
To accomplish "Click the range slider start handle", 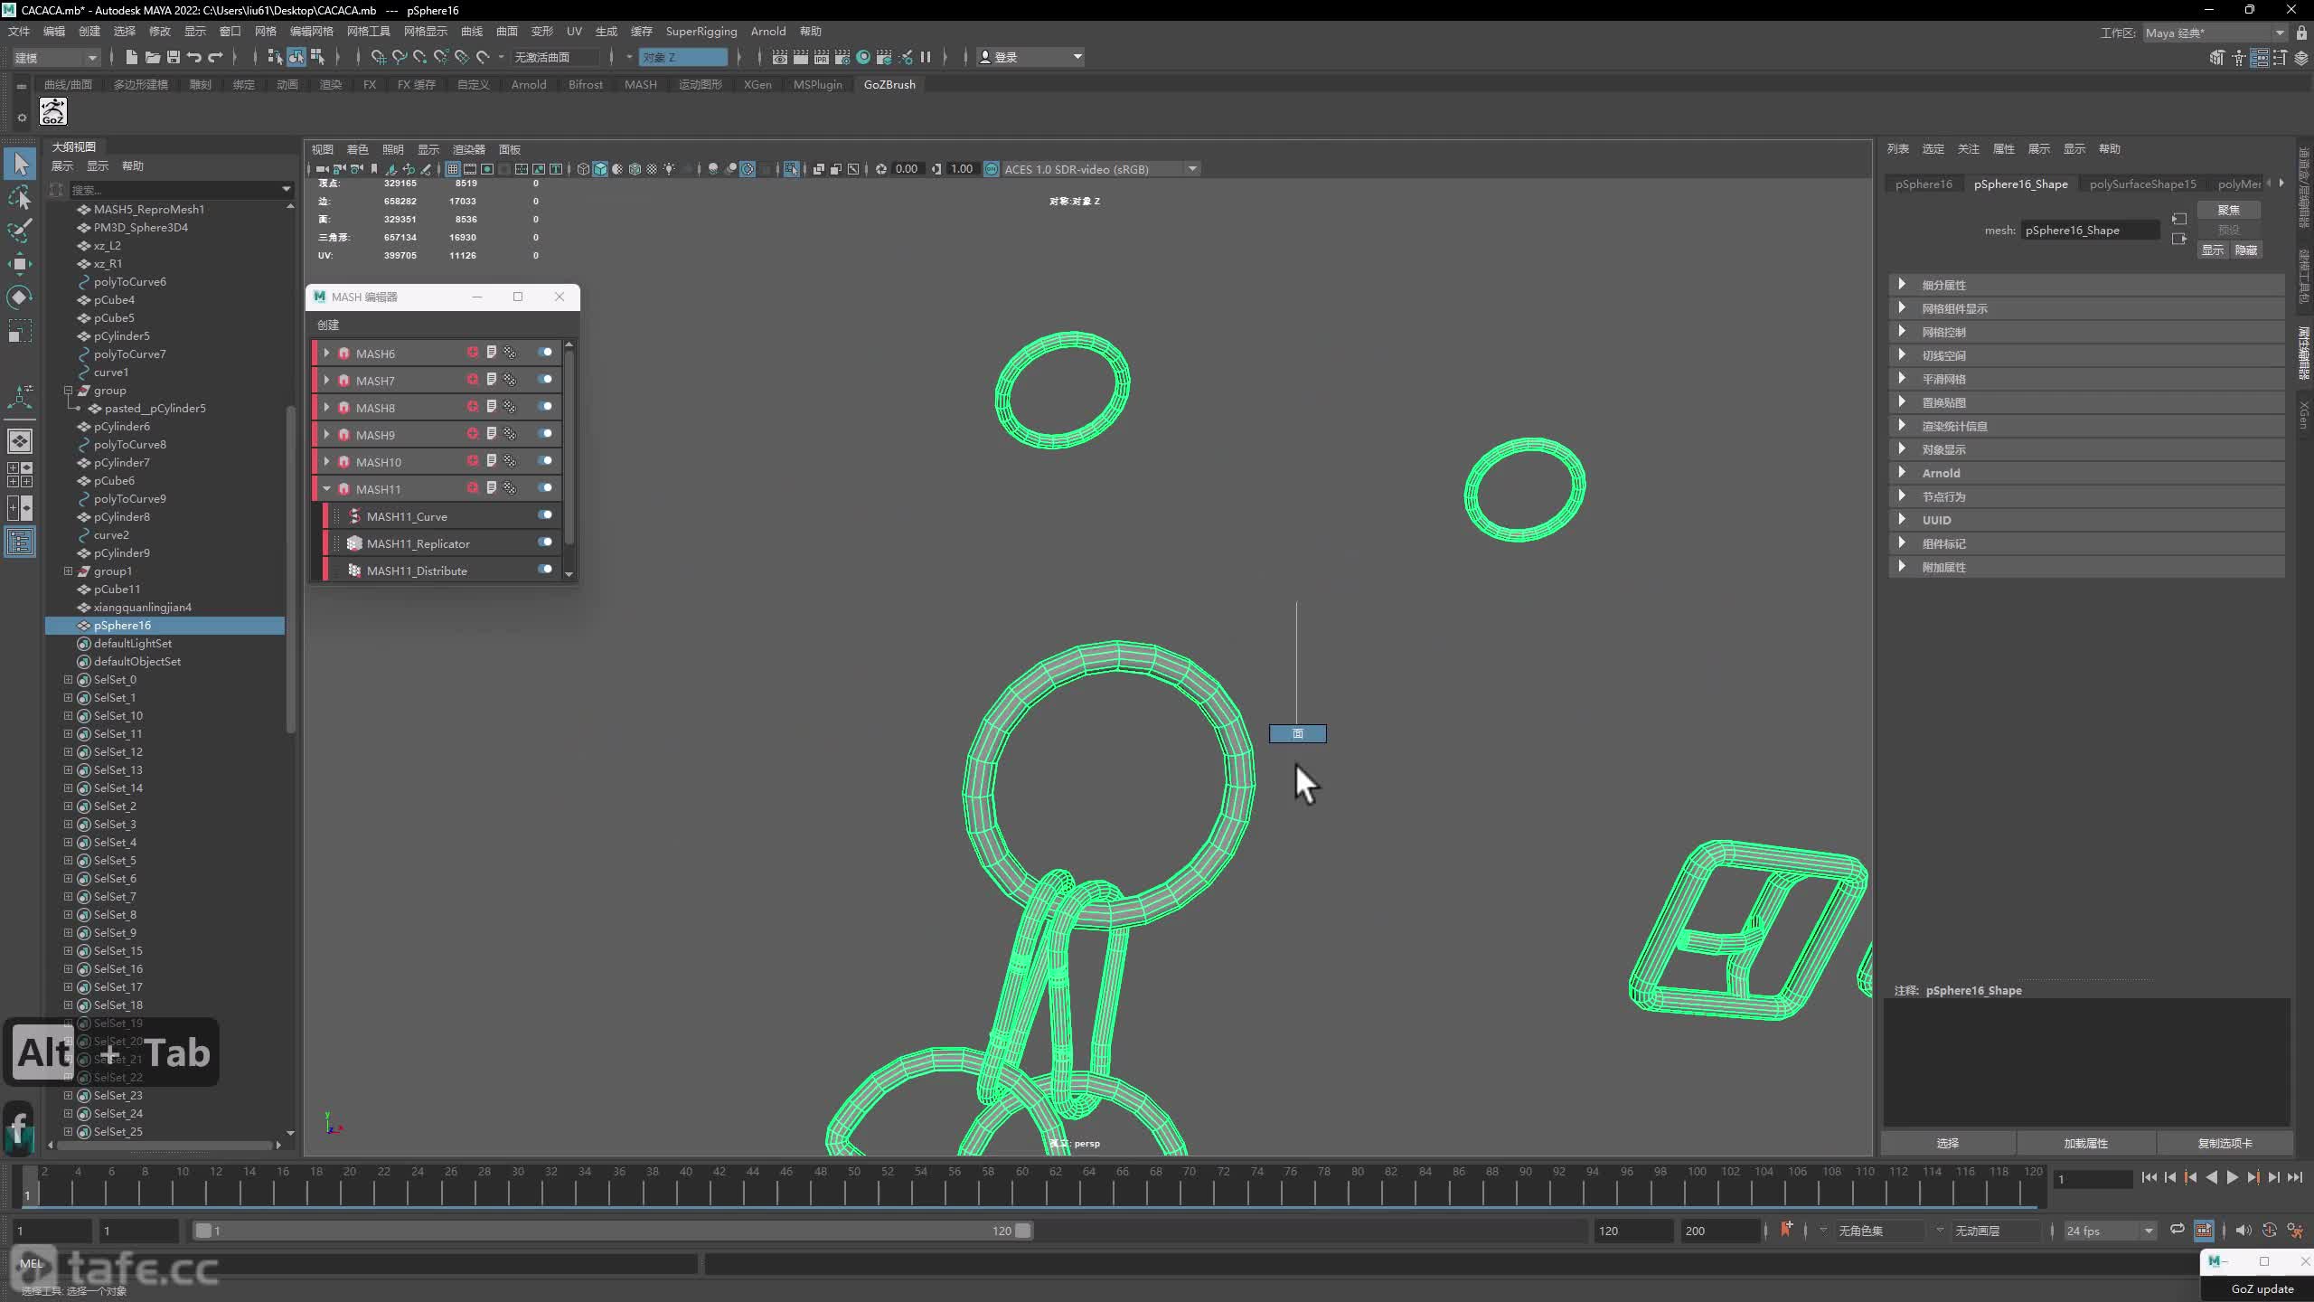I will (203, 1231).
